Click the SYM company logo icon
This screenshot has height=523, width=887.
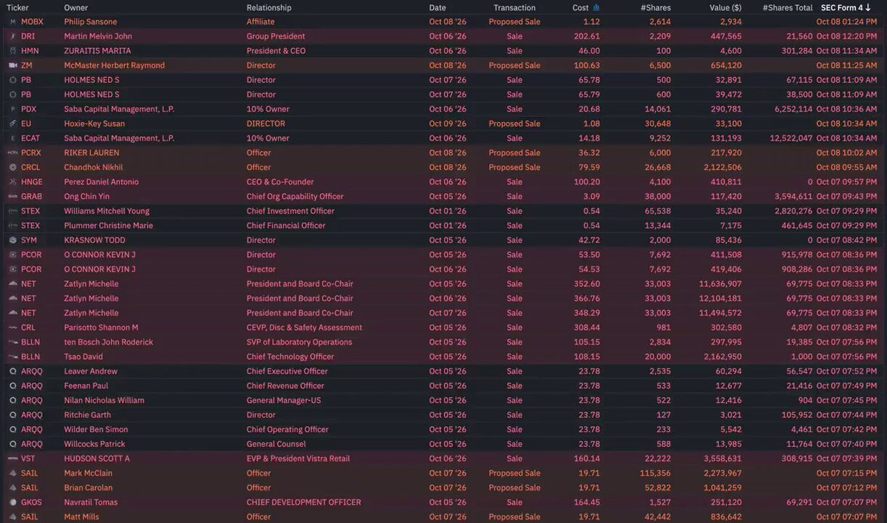12,240
